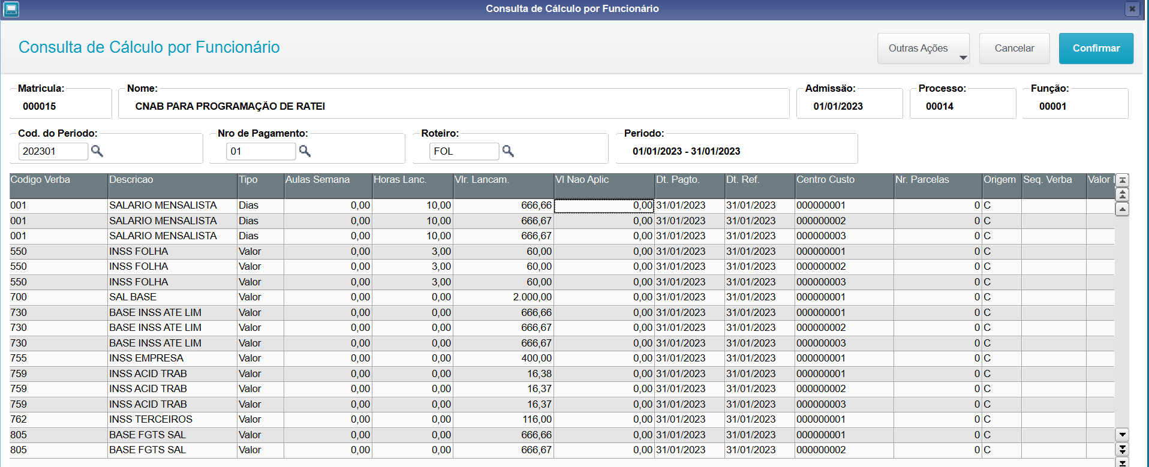The height and width of the screenshot is (467, 1149).
Task: Click the Consulta de Cálculo por Funcionário heading
Action: click(x=149, y=47)
